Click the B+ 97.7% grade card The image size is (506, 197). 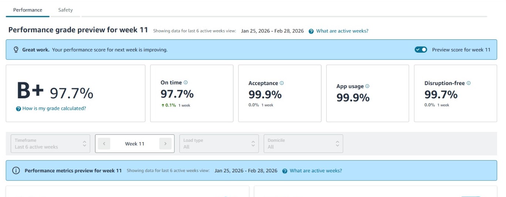(x=75, y=93)
